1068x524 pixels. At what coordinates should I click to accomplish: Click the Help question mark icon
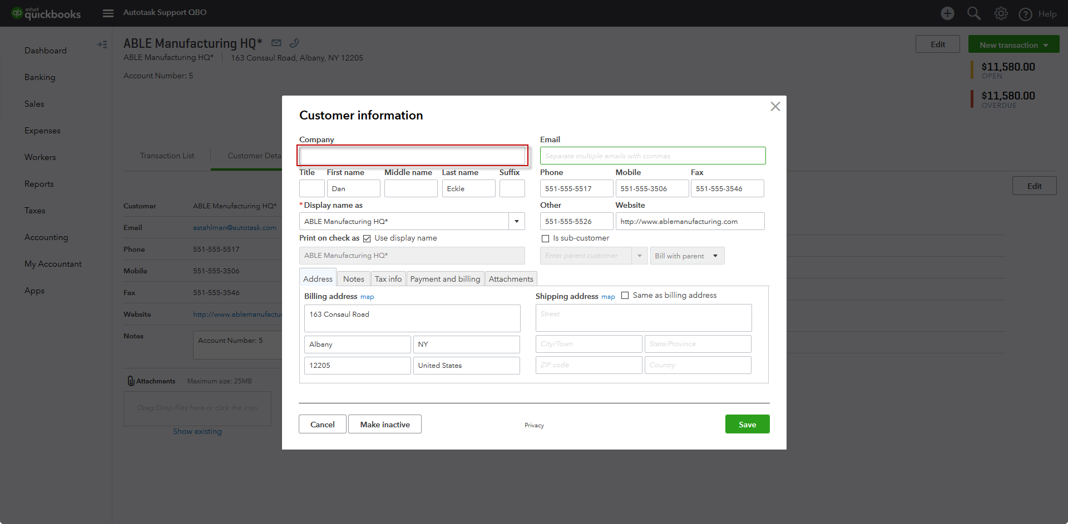coord(1025,14)
